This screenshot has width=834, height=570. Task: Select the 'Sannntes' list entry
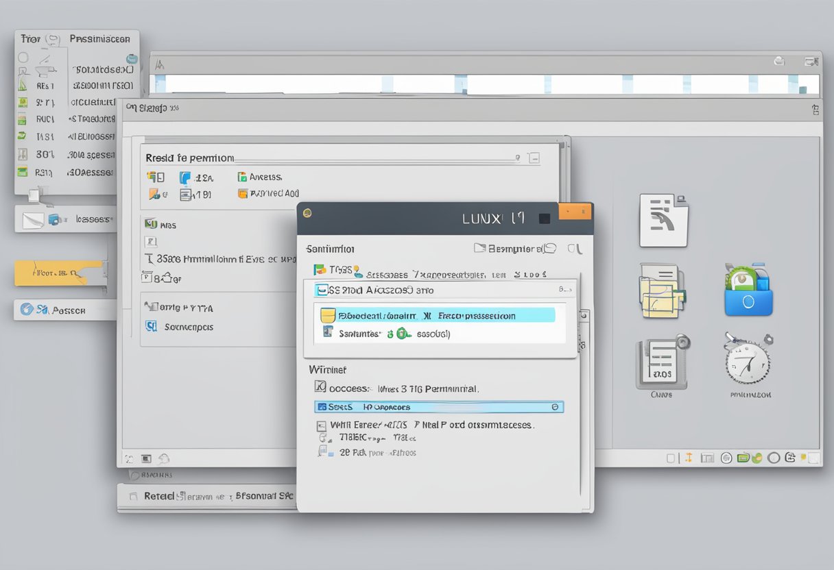click(360, 334)
